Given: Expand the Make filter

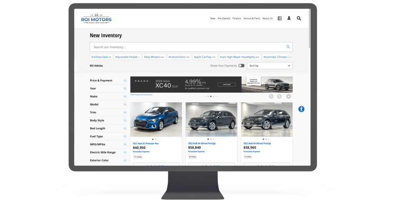Looking at the screenshot, I should click(x=125, y=97).
